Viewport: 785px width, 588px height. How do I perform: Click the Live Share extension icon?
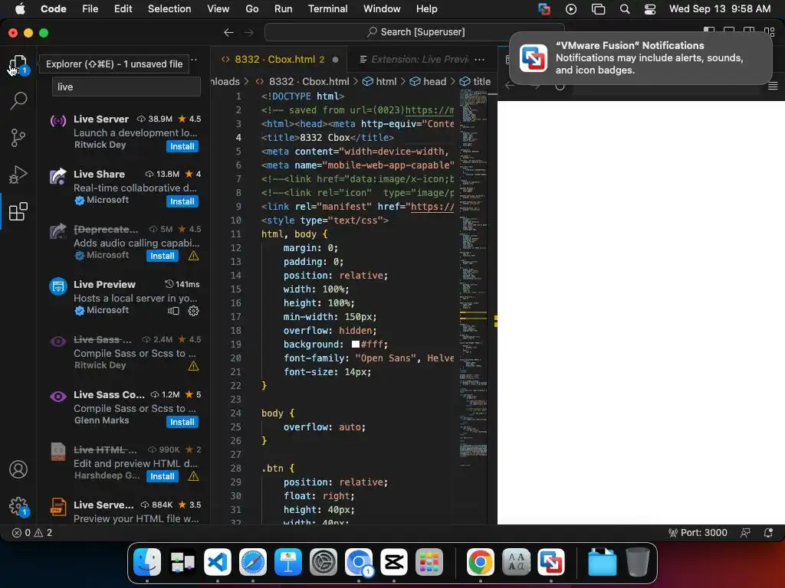pos(58,176)
